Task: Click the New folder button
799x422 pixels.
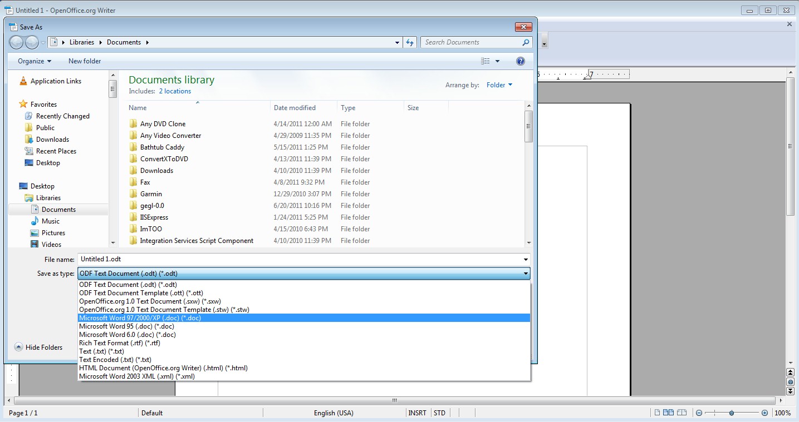Action: (85, 61)
